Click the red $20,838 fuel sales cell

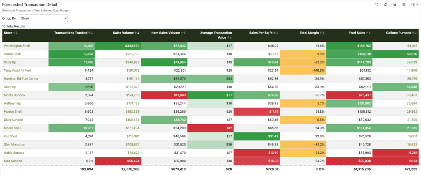[x=349, y=161]
